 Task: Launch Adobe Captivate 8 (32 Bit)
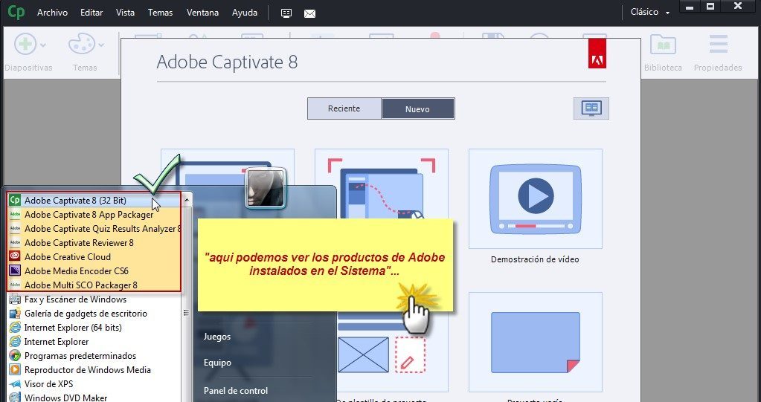94,200
